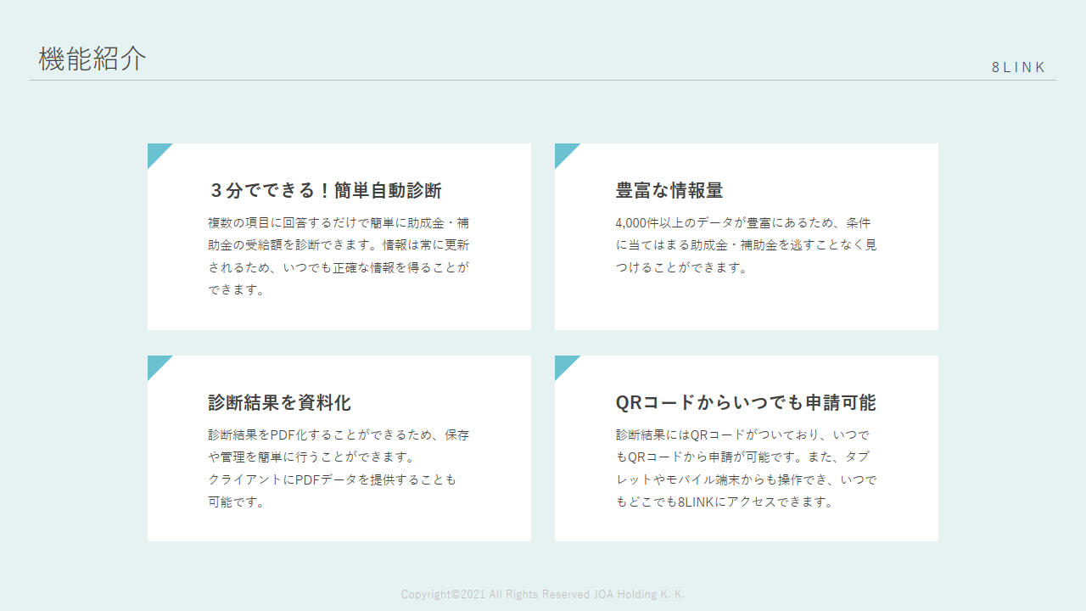1086x611 pixels.
Task: Click the line starting もQRコードから申請が可能
Action: (x=742, y=457)
